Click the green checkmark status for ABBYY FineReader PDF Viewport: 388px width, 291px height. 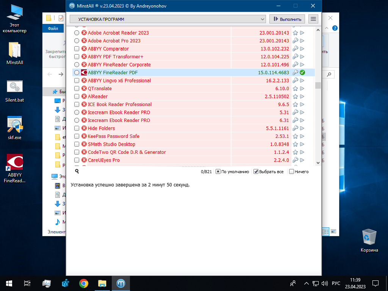[x=302, y=72]
